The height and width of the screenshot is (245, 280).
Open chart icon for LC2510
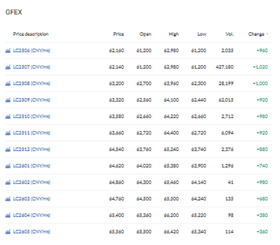click(8, 116)
